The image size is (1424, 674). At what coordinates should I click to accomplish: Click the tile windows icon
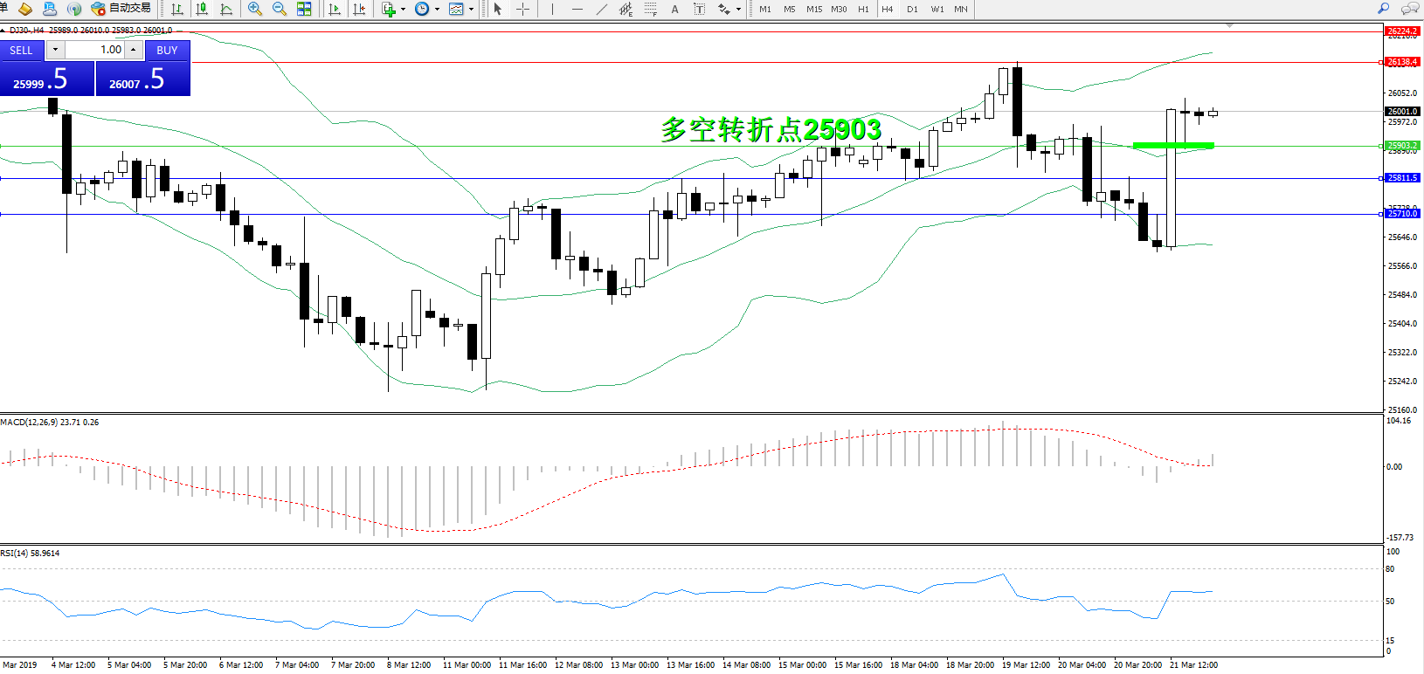point(304,9)
